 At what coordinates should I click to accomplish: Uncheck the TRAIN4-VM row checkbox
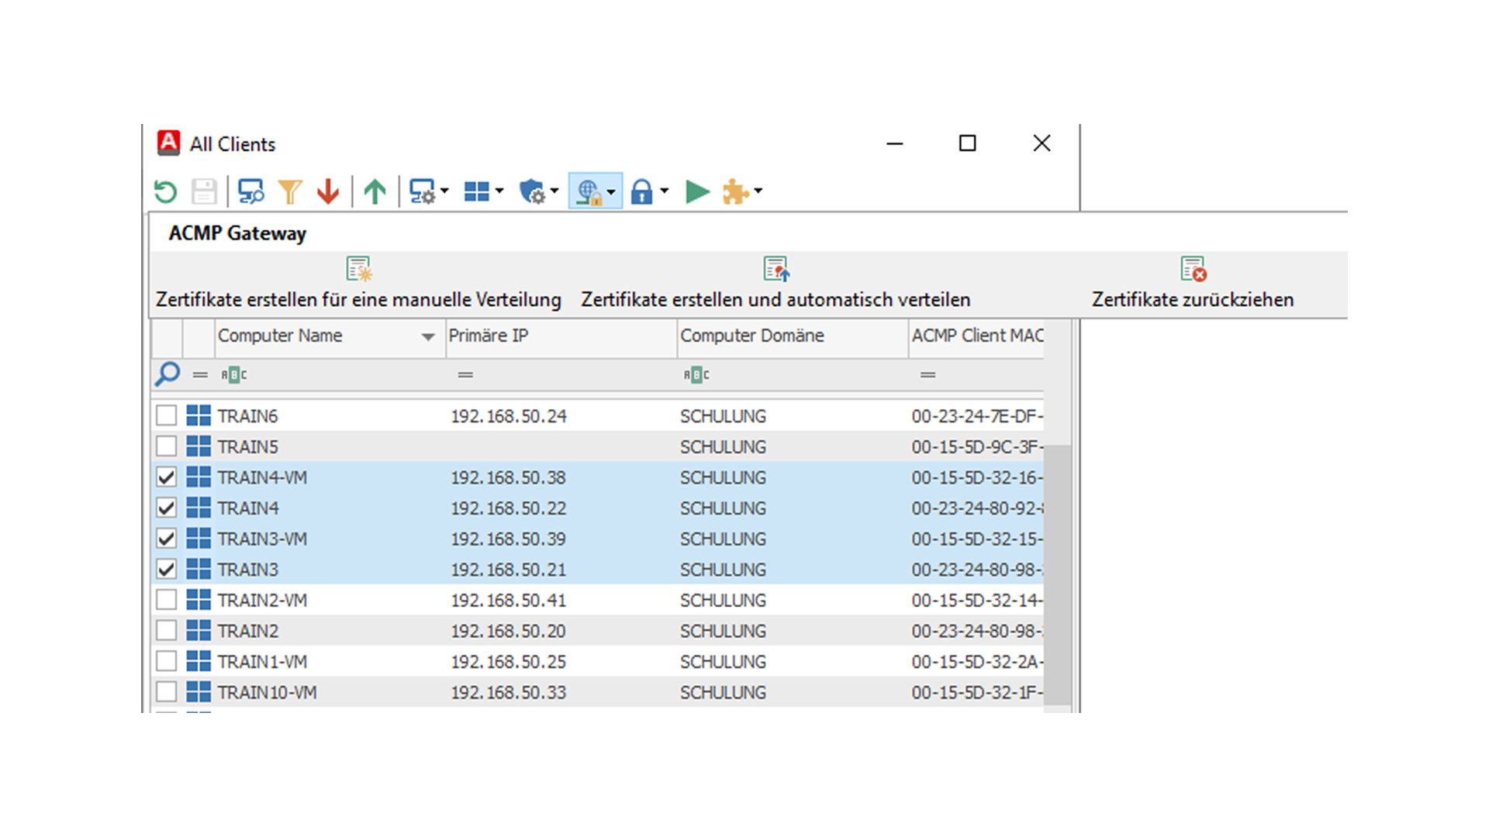(x=166, y=477)
